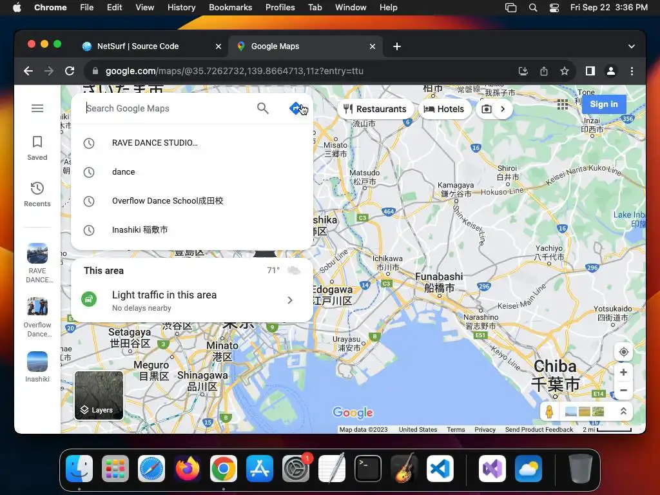This screenshot has height=495, width=660.
Task: Open the Saved places panel
Action: click(x=37, y=148)
